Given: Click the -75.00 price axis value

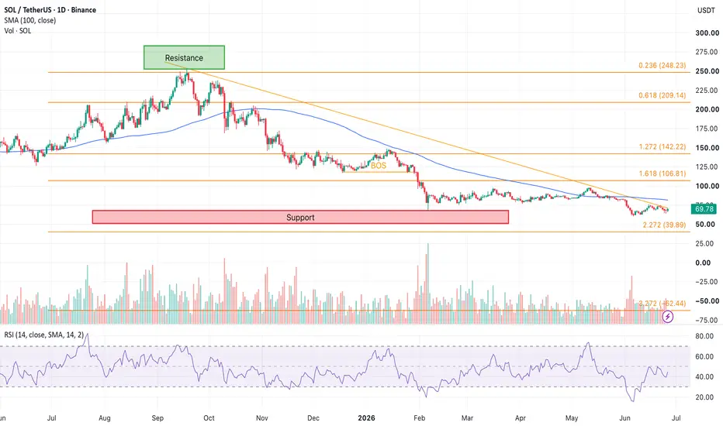Looking at the screenshot, I should pyautogui.click(x=706, y=320).
